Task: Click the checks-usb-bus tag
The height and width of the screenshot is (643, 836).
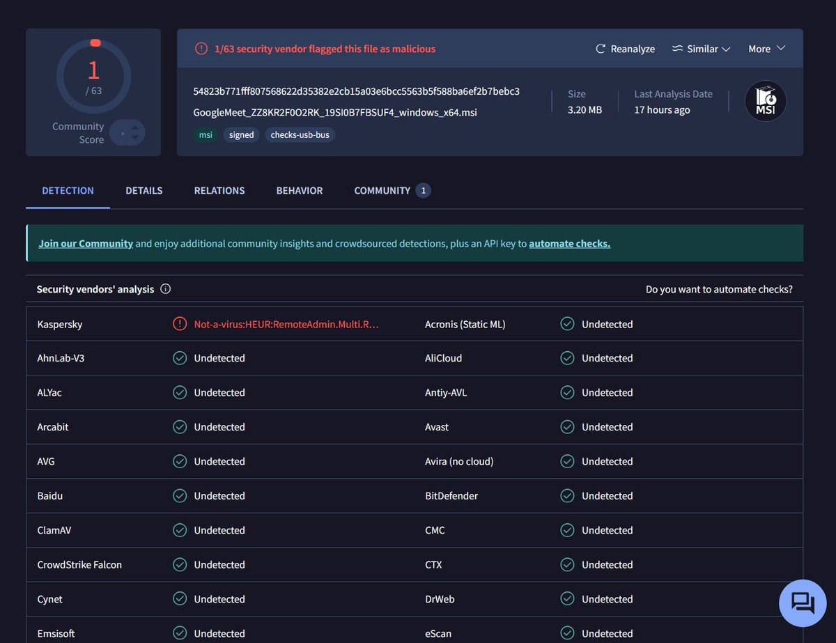Action: coord(300,134)
